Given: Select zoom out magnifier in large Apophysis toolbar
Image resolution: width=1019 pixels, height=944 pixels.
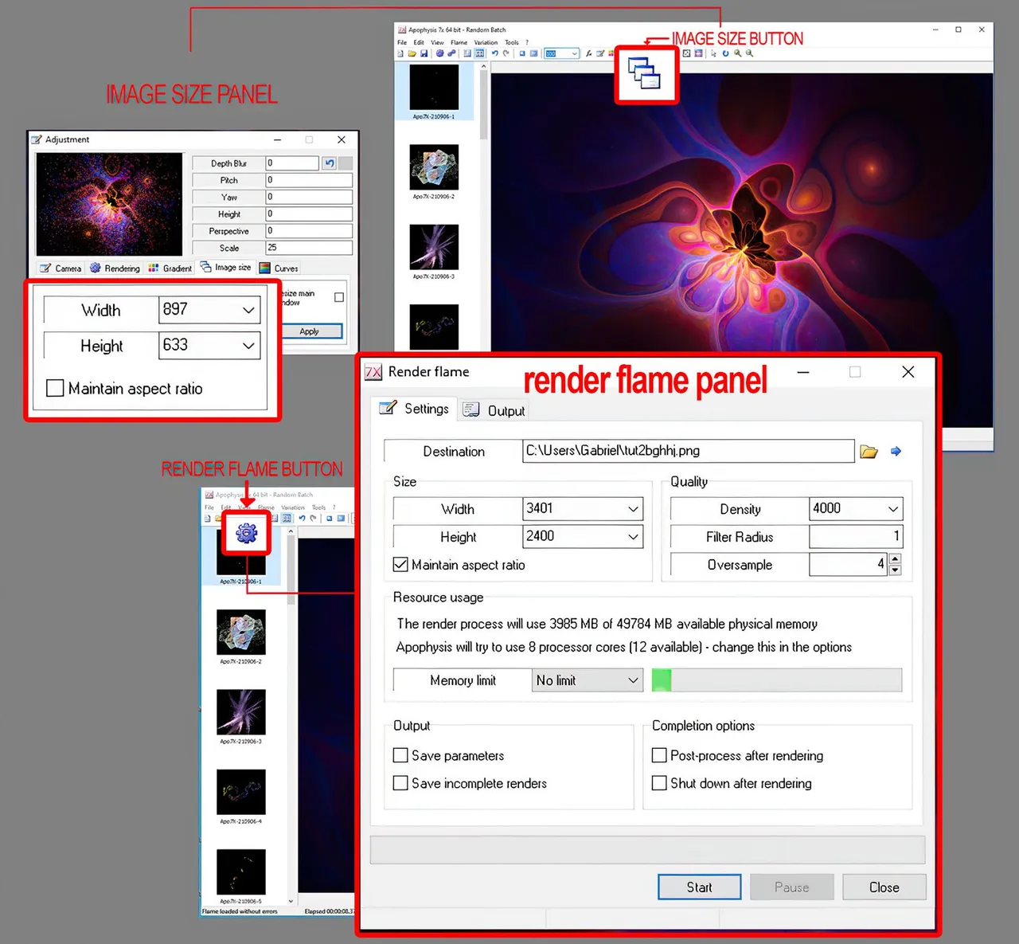Looking at the screenshot, I should [749, 53].
